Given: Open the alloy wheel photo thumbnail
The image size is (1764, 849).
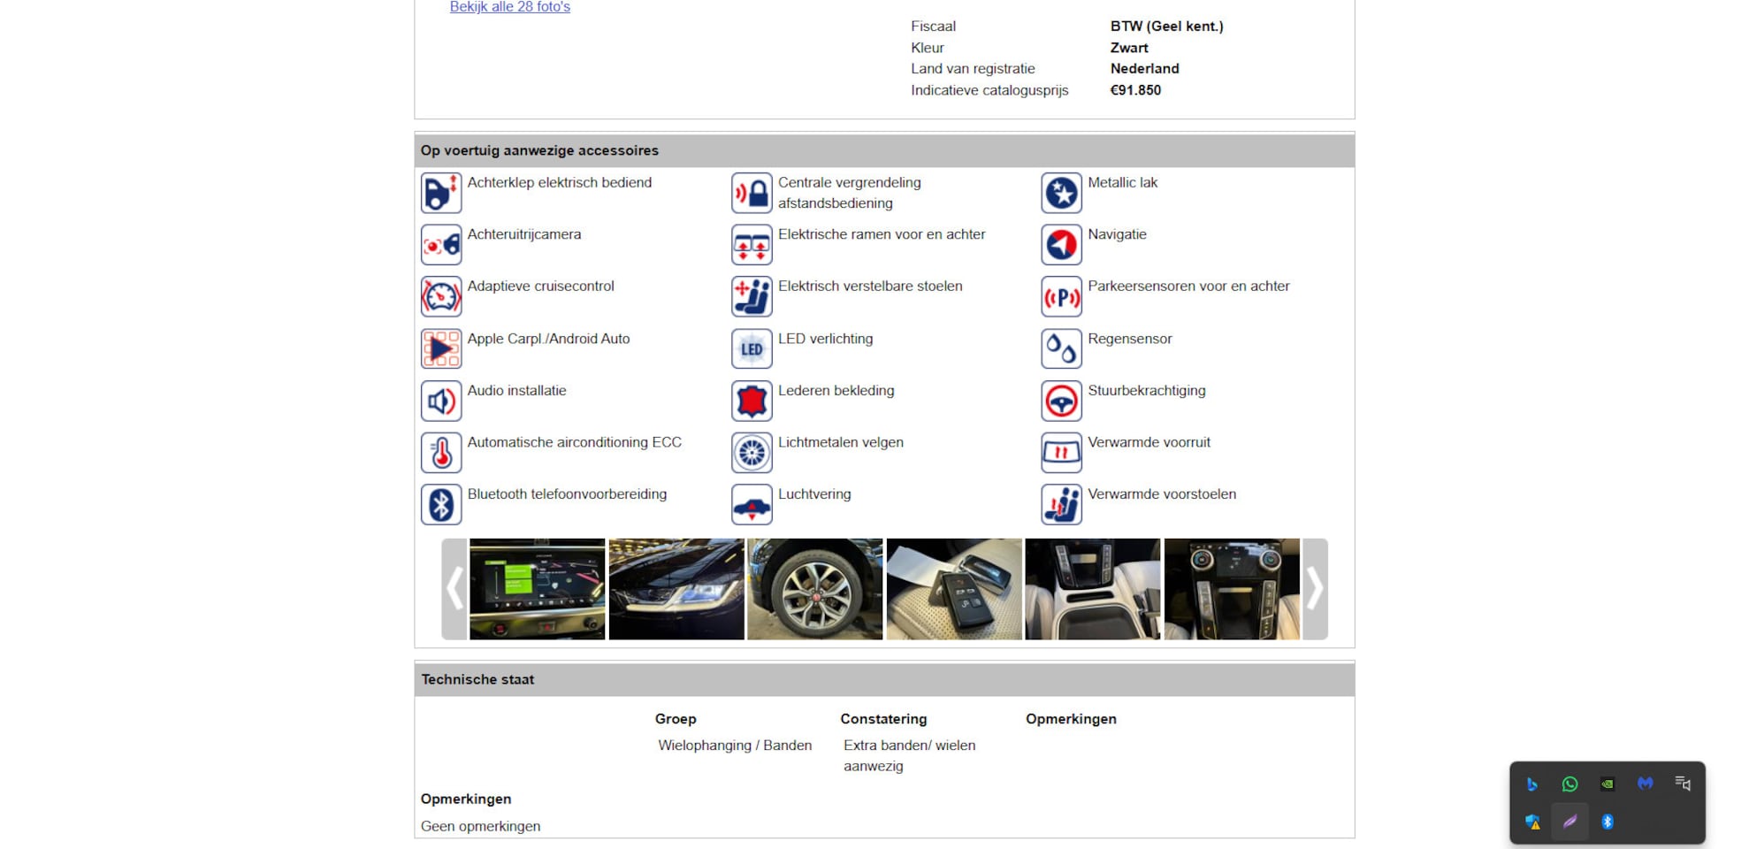Looking at the screenshot, I should (814, 589).
